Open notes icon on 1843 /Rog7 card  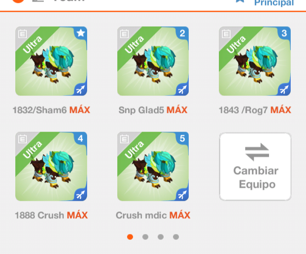click(226, 34)
